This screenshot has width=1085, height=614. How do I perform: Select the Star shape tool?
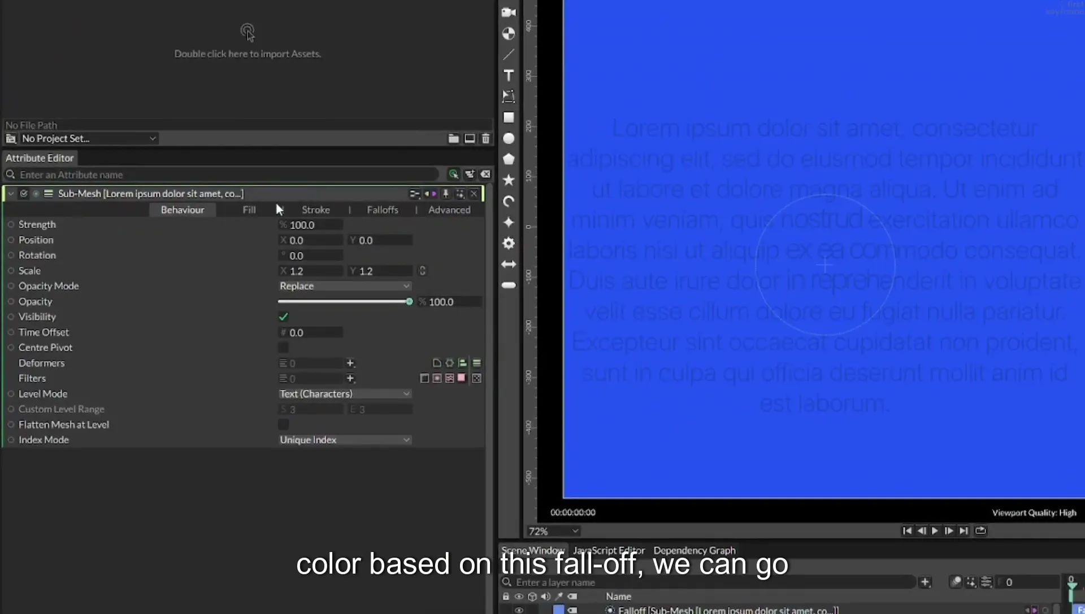pyautogui.click(x=509, y=180)
